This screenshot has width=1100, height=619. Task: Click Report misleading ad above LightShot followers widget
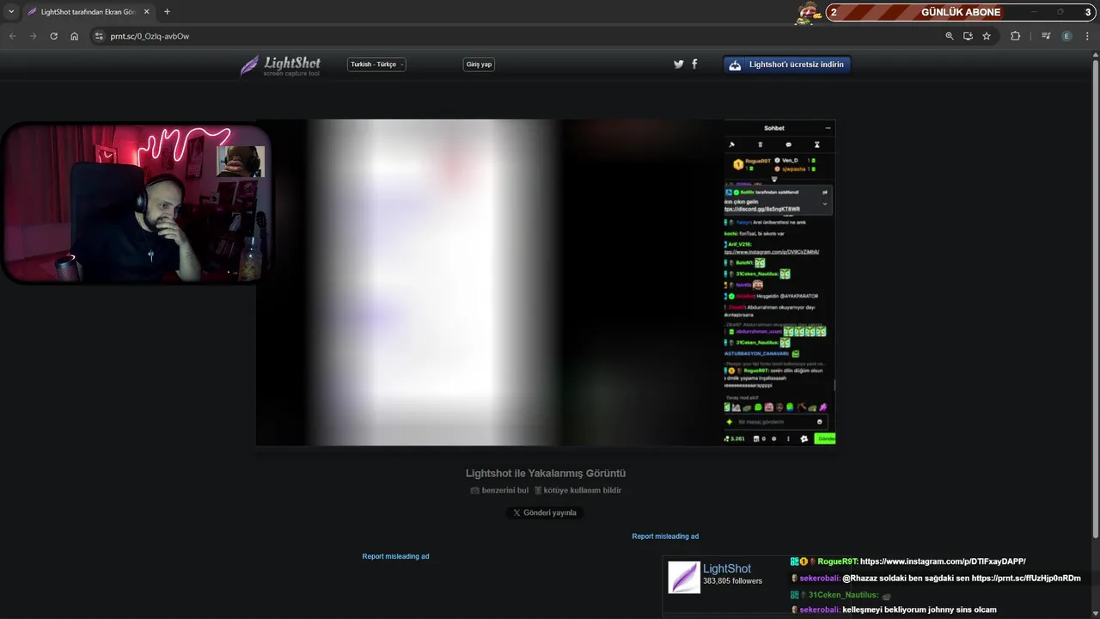click(x=665, y=536)
